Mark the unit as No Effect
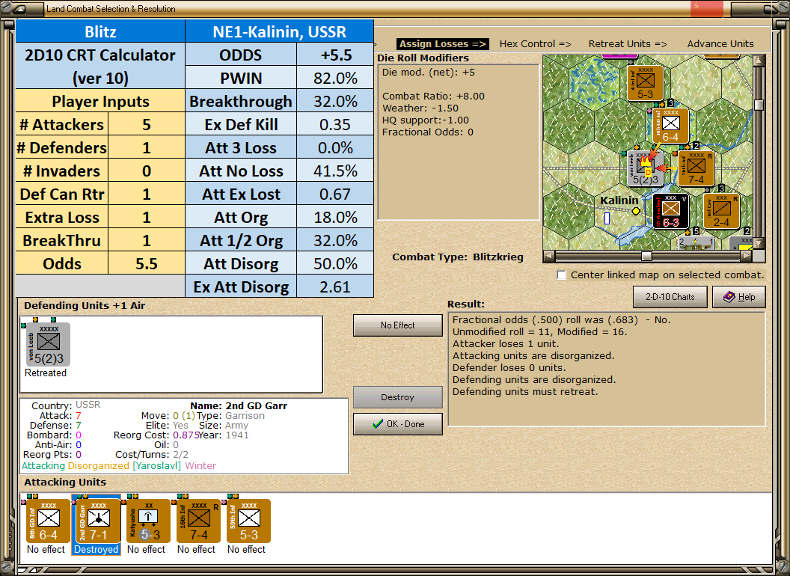This screenshot has height=576, width=790. pyautogui.click(x=397, y=325)
